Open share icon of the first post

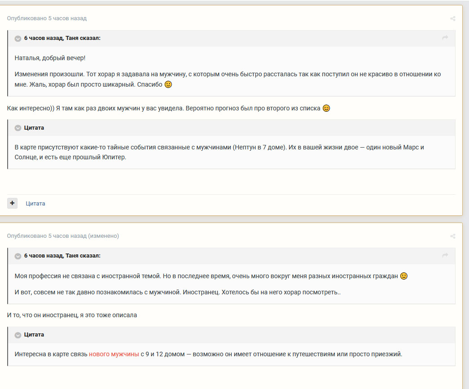[452, 18]
